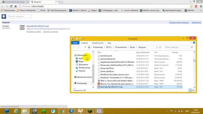Click the green A taskbar icon

(44, 111)
